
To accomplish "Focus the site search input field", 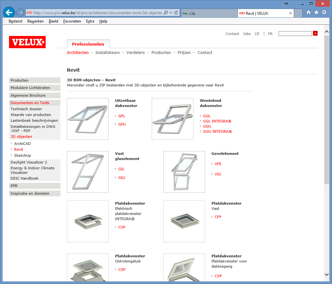I will (295, 33).
